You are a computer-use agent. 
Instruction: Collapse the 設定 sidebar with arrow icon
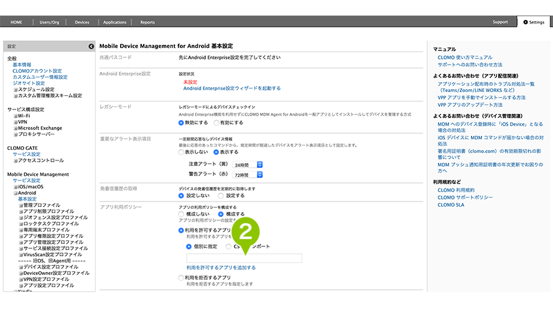coord(91,46)
